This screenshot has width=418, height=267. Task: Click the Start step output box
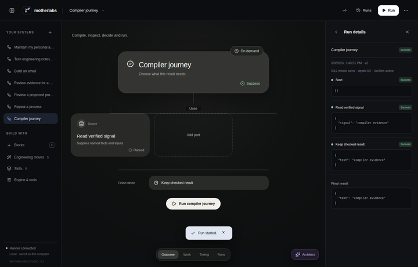(x=372, y=91)
